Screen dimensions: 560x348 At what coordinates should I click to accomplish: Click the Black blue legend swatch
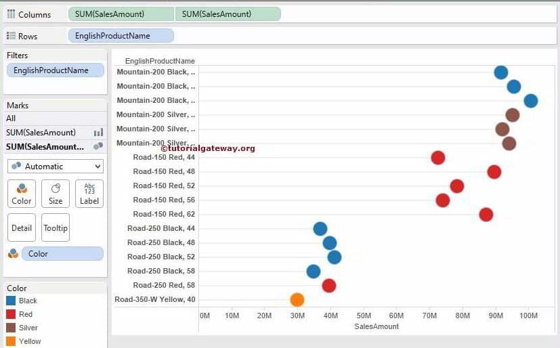pyautogui.click(x=11, y=301)
